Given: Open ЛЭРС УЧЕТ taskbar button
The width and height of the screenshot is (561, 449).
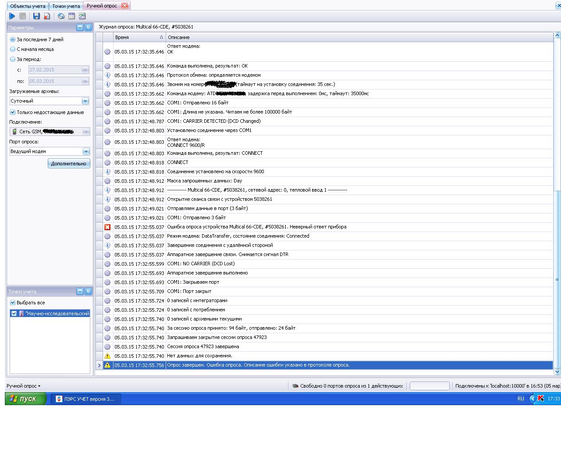Looking at the screenshot, I should (x=86, y=399).
